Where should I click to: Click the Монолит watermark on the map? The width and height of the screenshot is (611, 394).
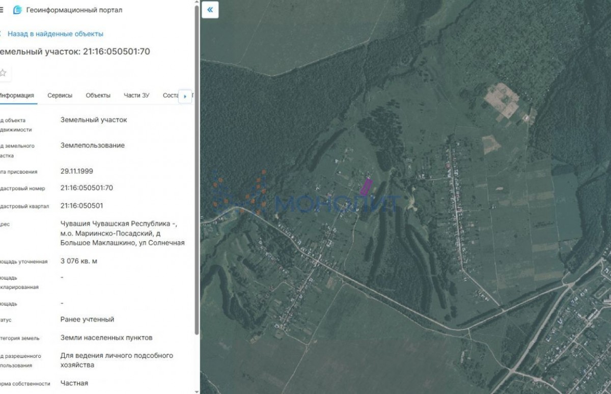(336, 203)
